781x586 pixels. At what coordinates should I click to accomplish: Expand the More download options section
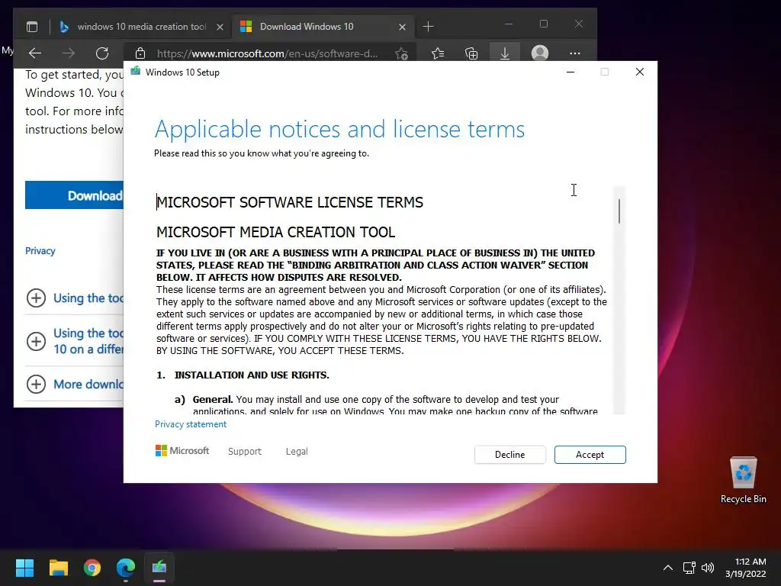coord(74,385)
